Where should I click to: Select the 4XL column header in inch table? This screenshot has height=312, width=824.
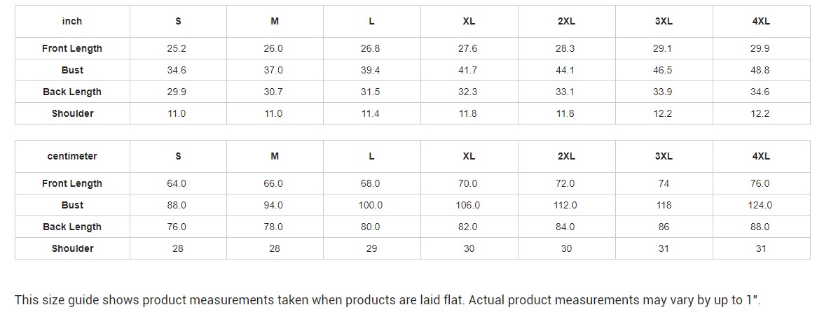[760, 21]
